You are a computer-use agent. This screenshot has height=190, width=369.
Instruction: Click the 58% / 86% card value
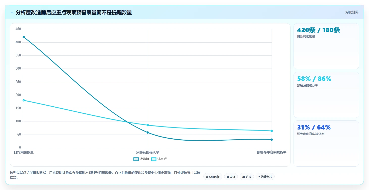[314, 79]
